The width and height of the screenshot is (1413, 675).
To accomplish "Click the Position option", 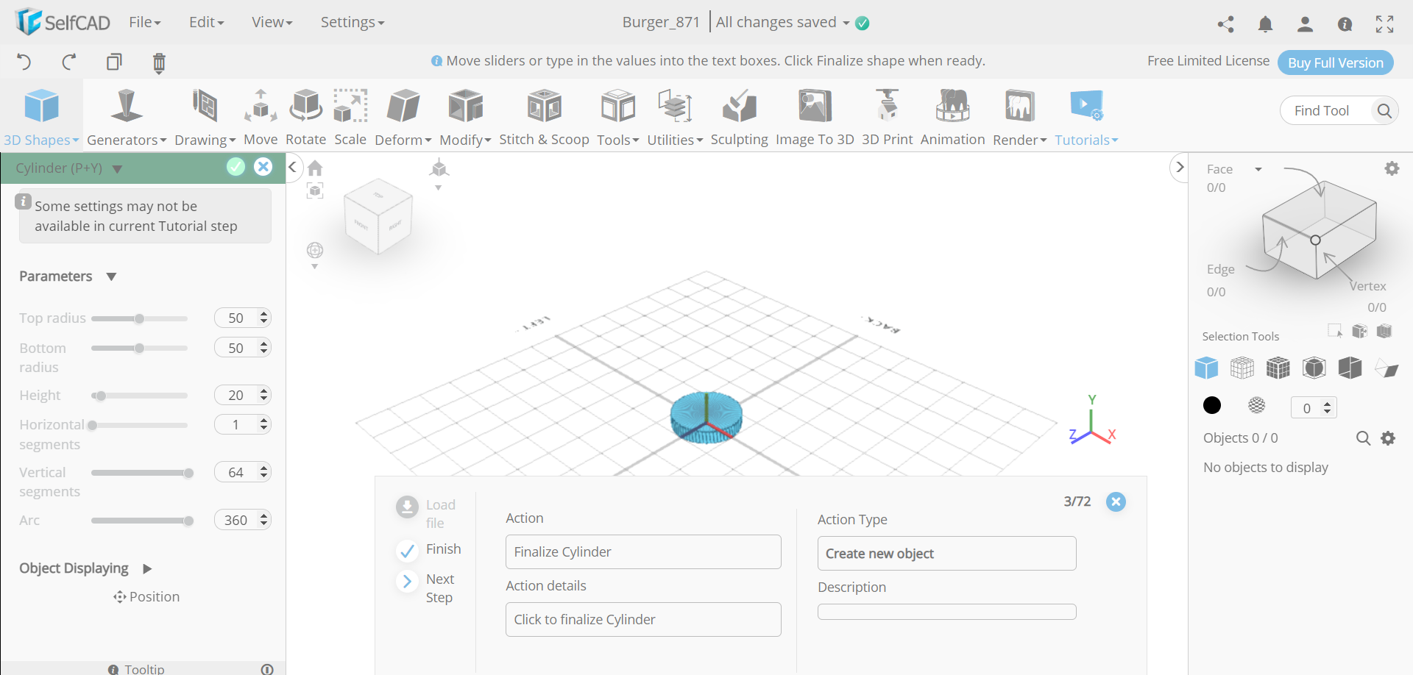I will 146,597.
